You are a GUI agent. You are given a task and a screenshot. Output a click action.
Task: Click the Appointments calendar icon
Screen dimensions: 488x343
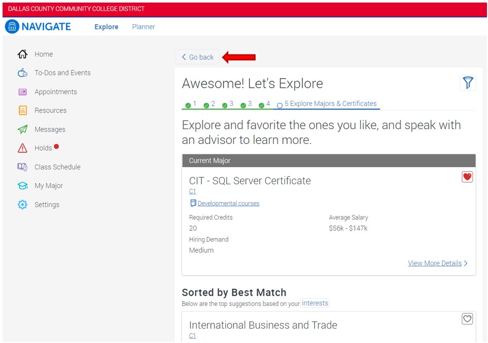[x=22, y=92]
